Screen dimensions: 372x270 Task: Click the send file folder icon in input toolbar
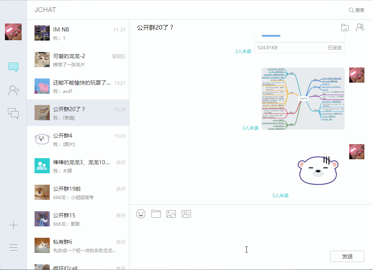156,214
